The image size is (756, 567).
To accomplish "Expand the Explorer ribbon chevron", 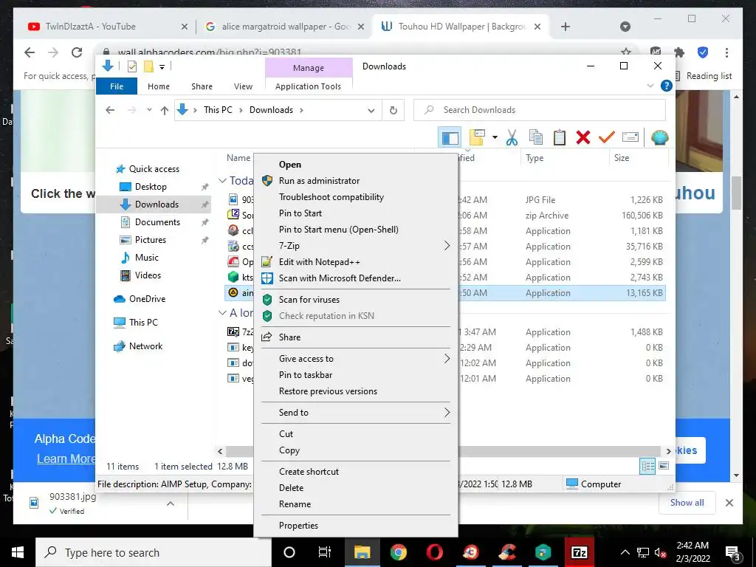I will (650, 86).
